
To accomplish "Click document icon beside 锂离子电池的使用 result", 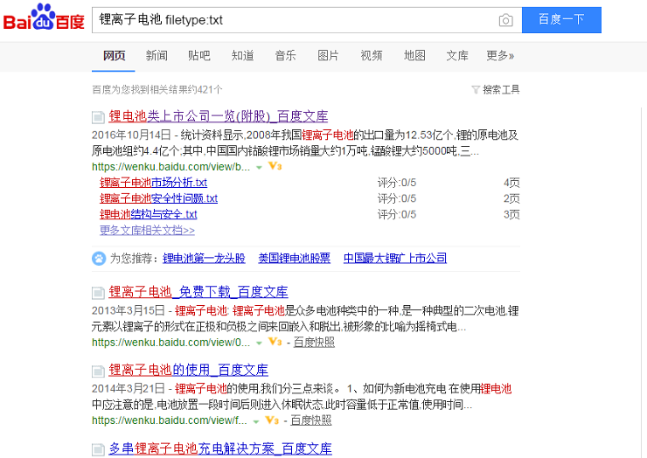I will coord(98,371).
